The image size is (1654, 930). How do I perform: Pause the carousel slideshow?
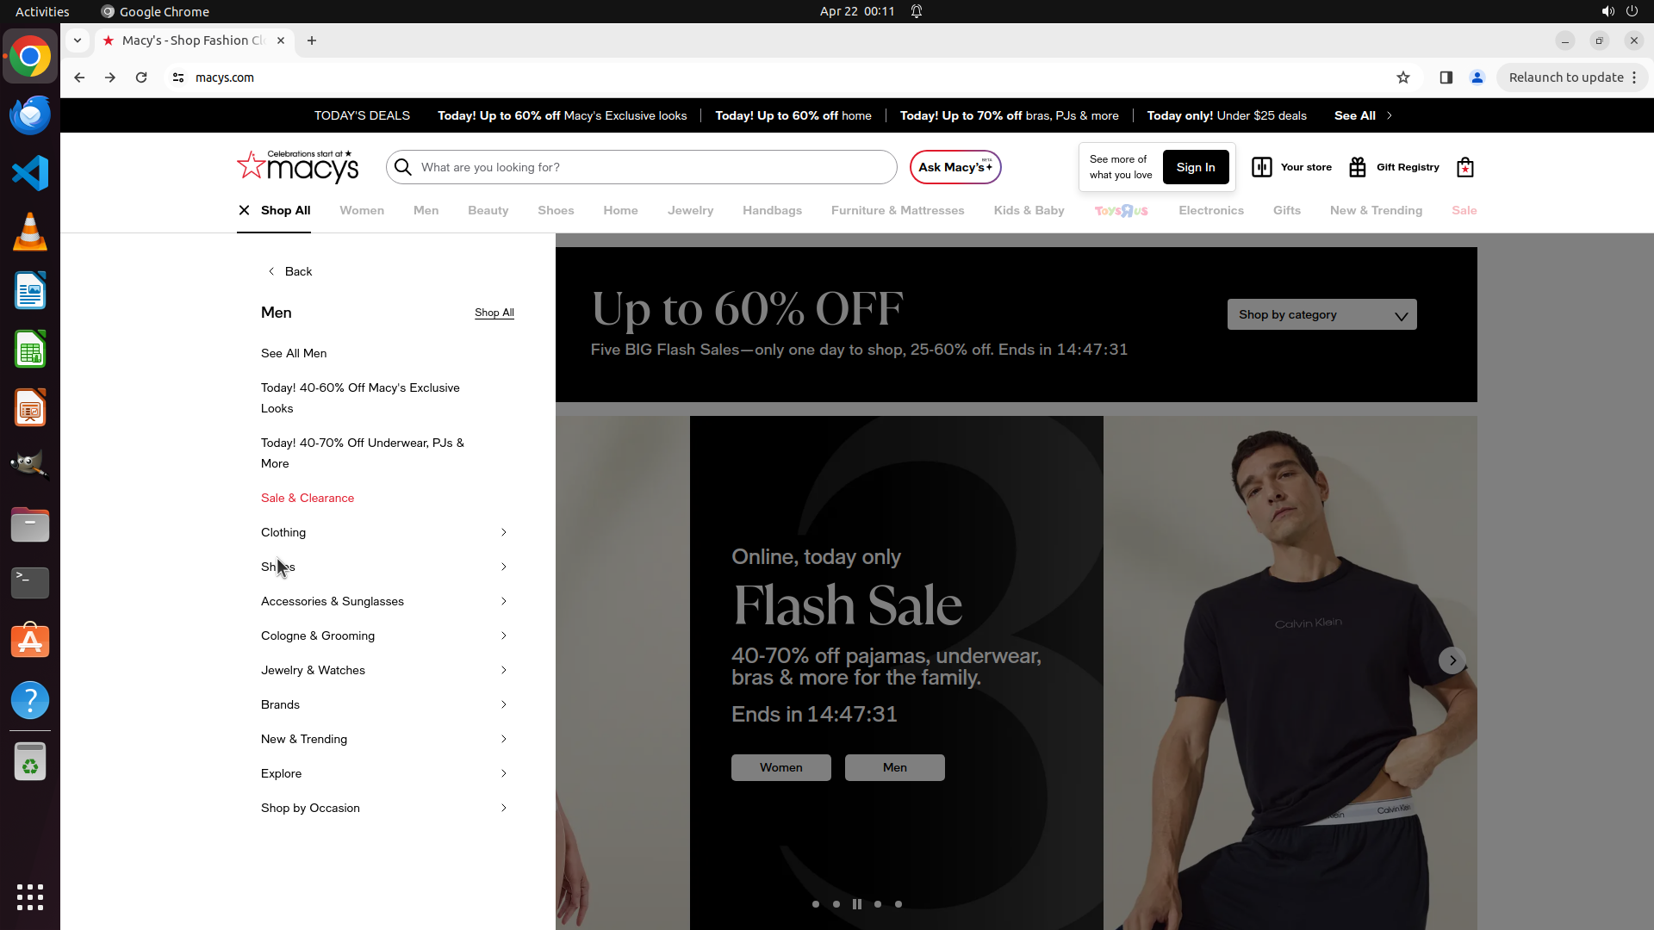tap(857, 904)
